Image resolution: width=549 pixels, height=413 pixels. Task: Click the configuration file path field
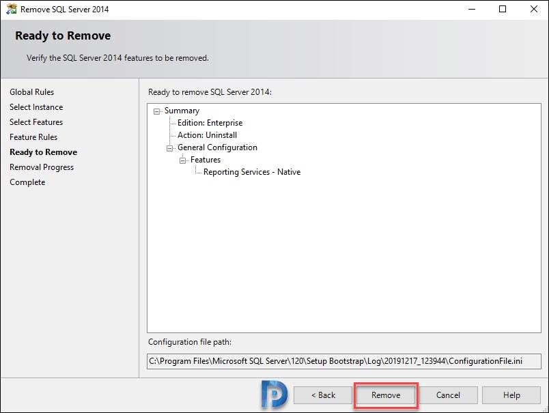click(344, 361)
